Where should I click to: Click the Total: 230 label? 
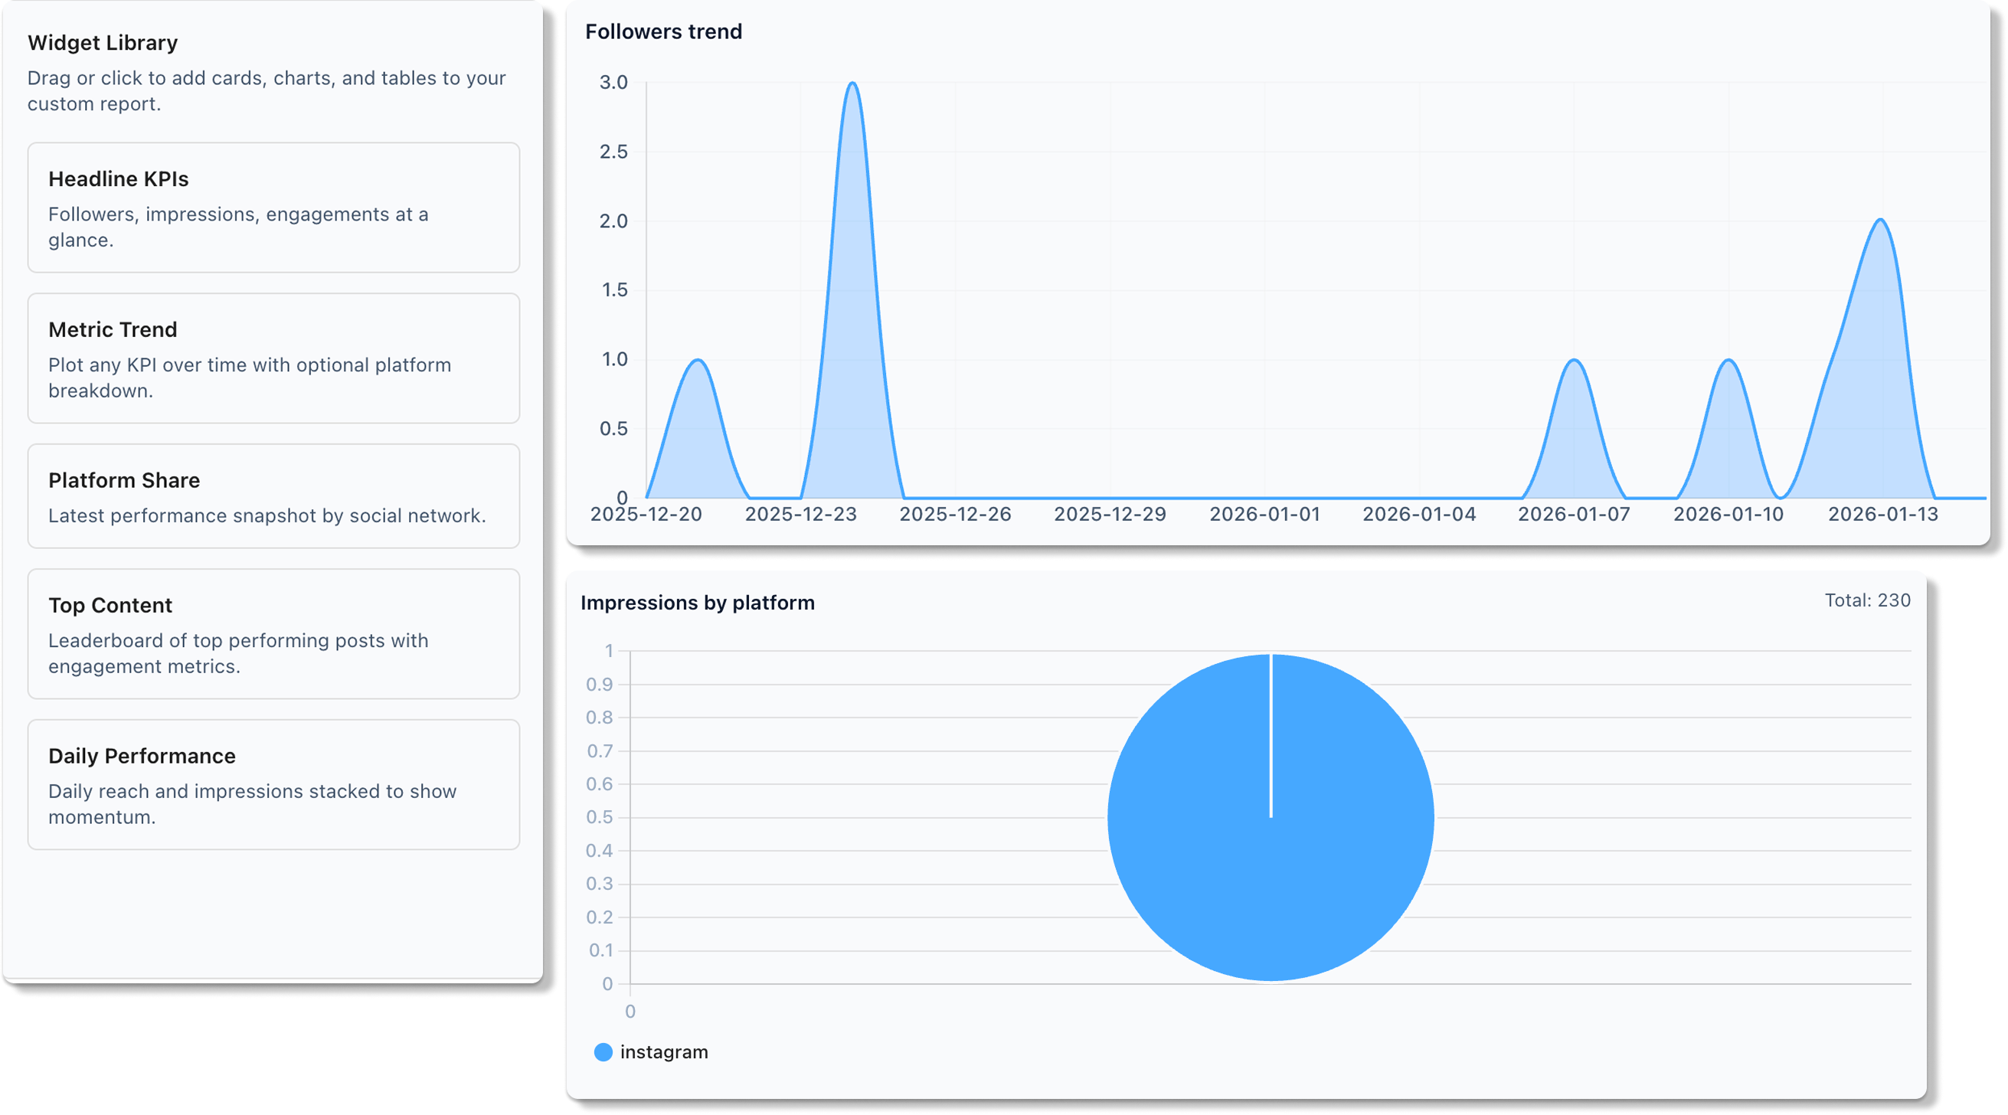pos(1868,600)
